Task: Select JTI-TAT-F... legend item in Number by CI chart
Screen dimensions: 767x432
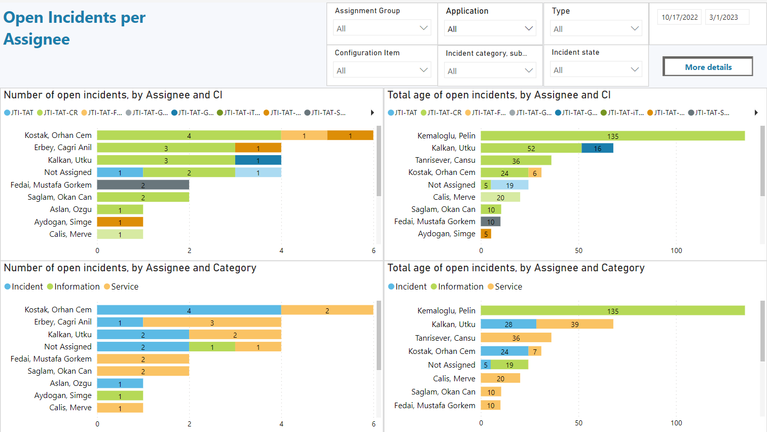Action: point(101,113)
